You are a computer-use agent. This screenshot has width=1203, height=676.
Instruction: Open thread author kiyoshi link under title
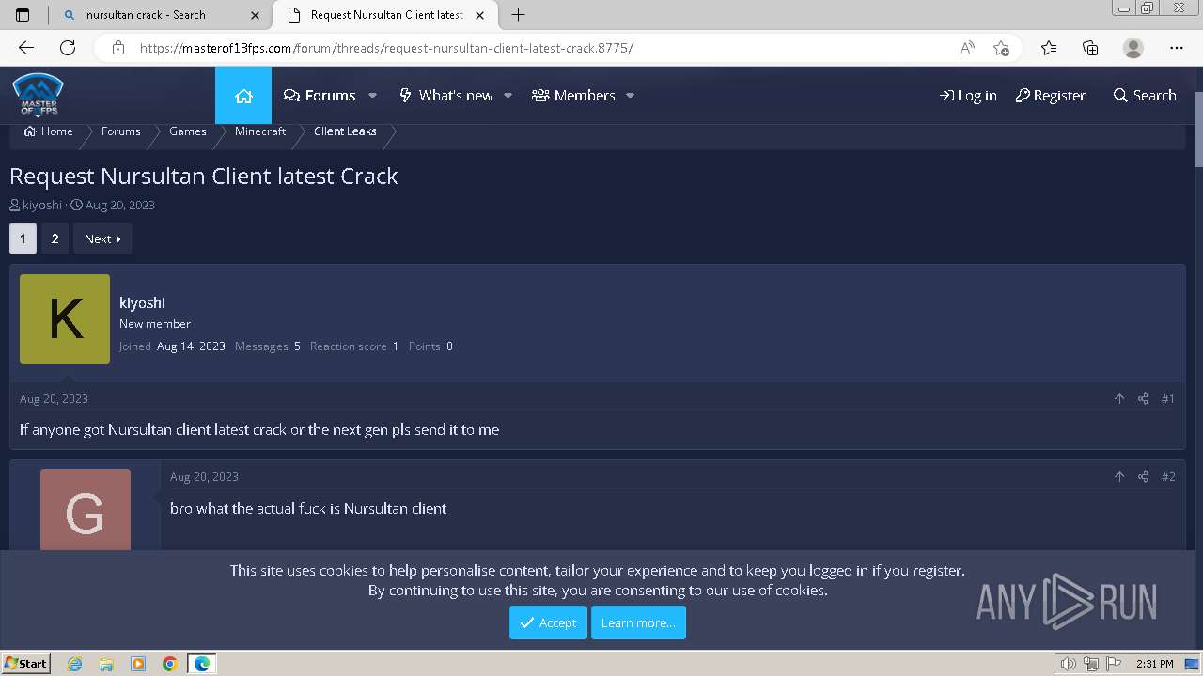42,205
